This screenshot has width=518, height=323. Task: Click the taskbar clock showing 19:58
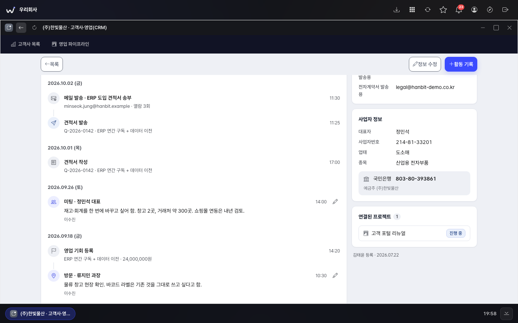pos(490,314)
